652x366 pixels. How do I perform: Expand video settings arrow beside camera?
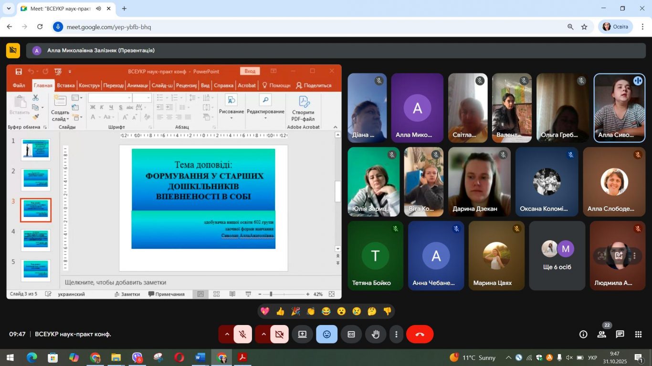263,334
